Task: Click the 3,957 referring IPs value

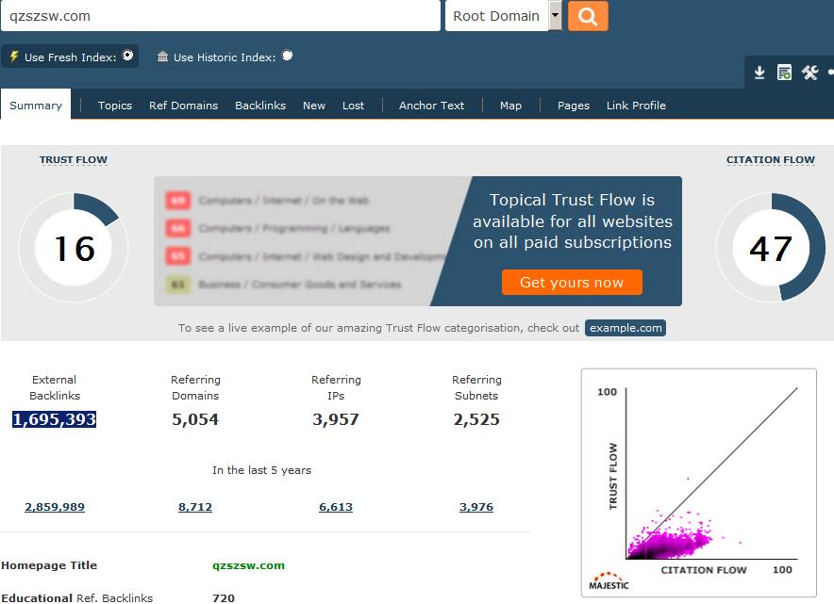Action: coord(336,419)
